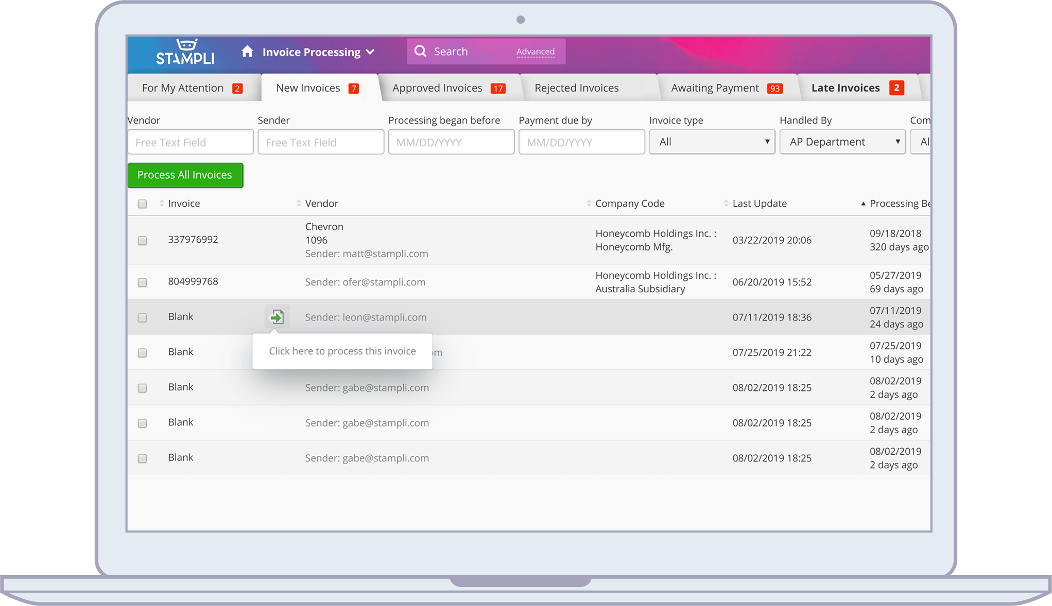Open the Invoice type dropdown

tap(712, 142)
